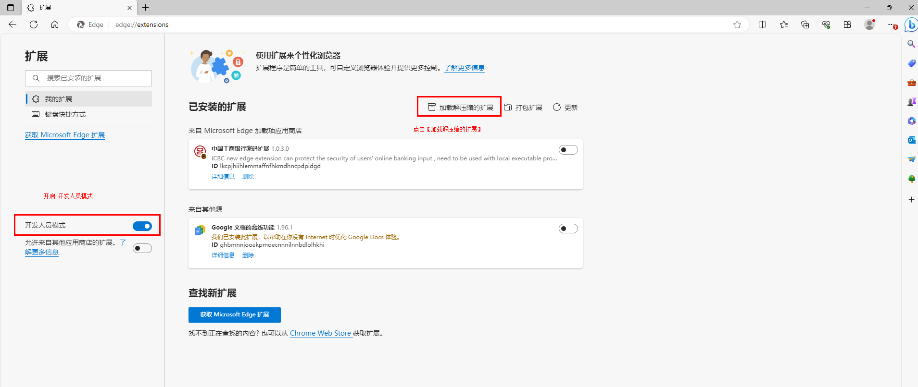Click the user profile avatar icon
Viewport: 918px width, 387px height.
(869, 24)
